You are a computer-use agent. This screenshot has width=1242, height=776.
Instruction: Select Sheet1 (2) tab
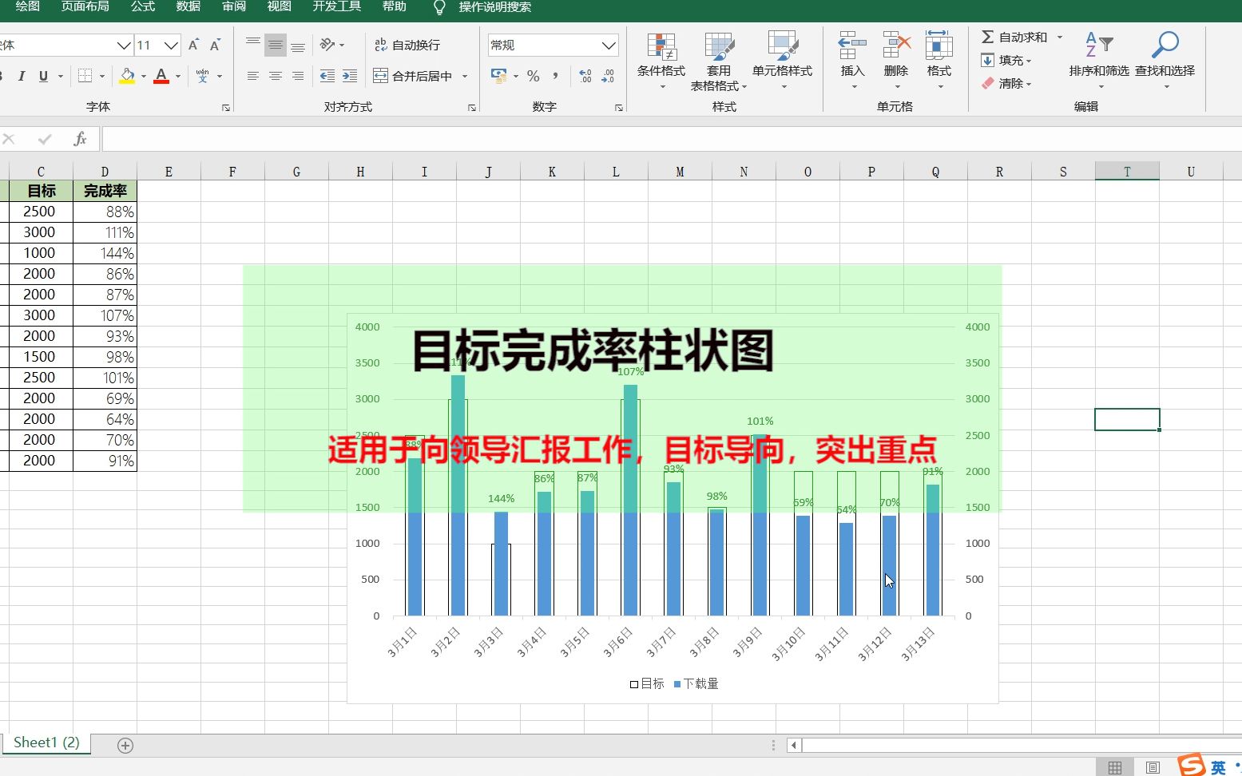[46, 743]
